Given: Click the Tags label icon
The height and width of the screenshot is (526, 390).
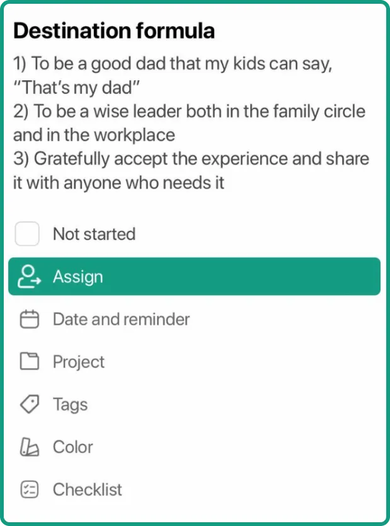Looking at the screenshot, I should click(29, 404).
